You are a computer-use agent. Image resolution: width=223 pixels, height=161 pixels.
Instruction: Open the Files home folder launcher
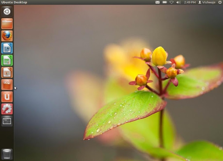tap(7, 24)
